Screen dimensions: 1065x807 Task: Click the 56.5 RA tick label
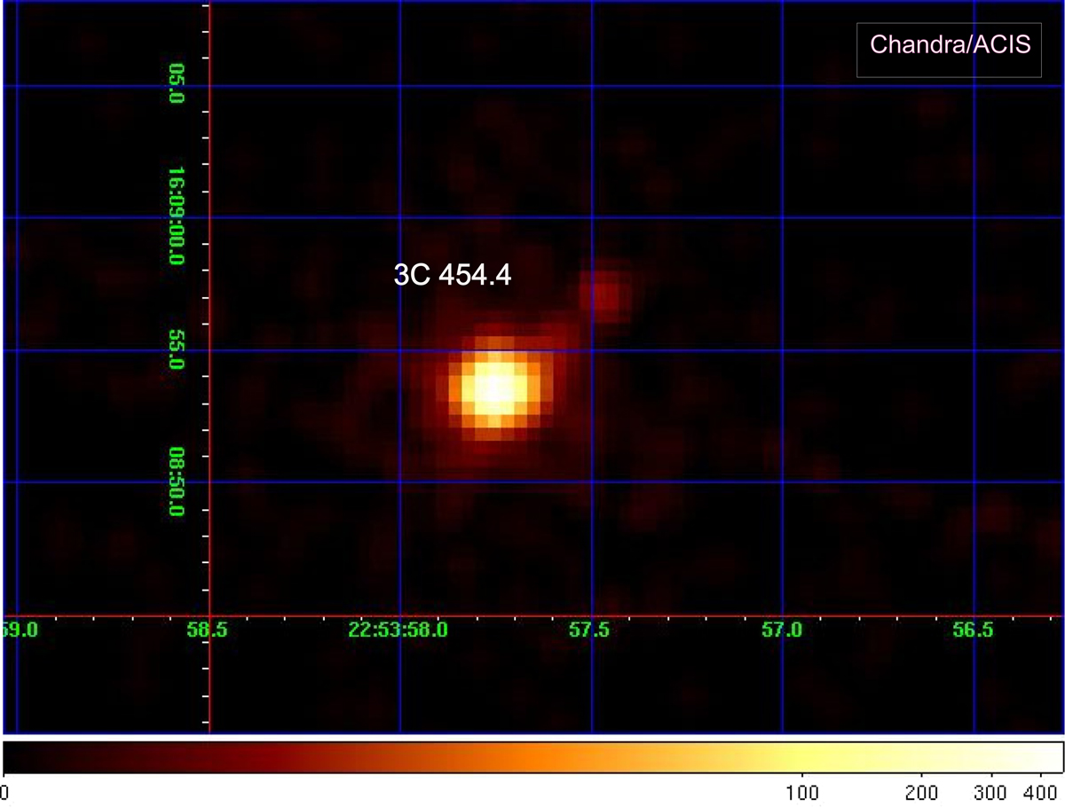coord(973,631)
